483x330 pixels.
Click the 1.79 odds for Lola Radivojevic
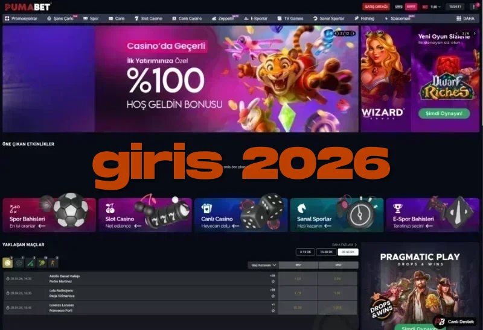(298, 293)
